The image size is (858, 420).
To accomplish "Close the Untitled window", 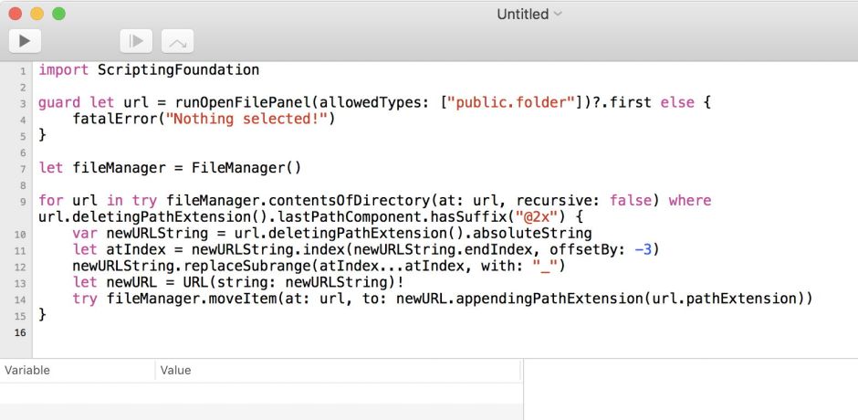I will pos(16,14).
